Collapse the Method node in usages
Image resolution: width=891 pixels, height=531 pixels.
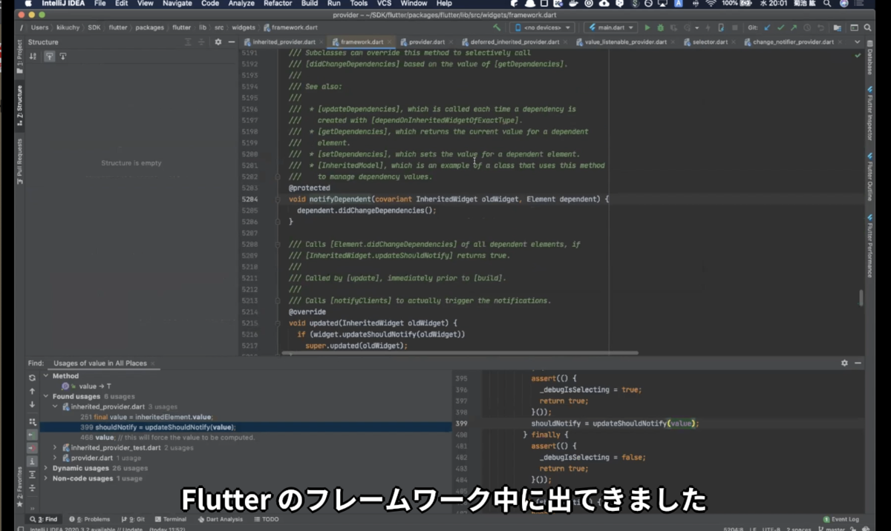[45, 376]
